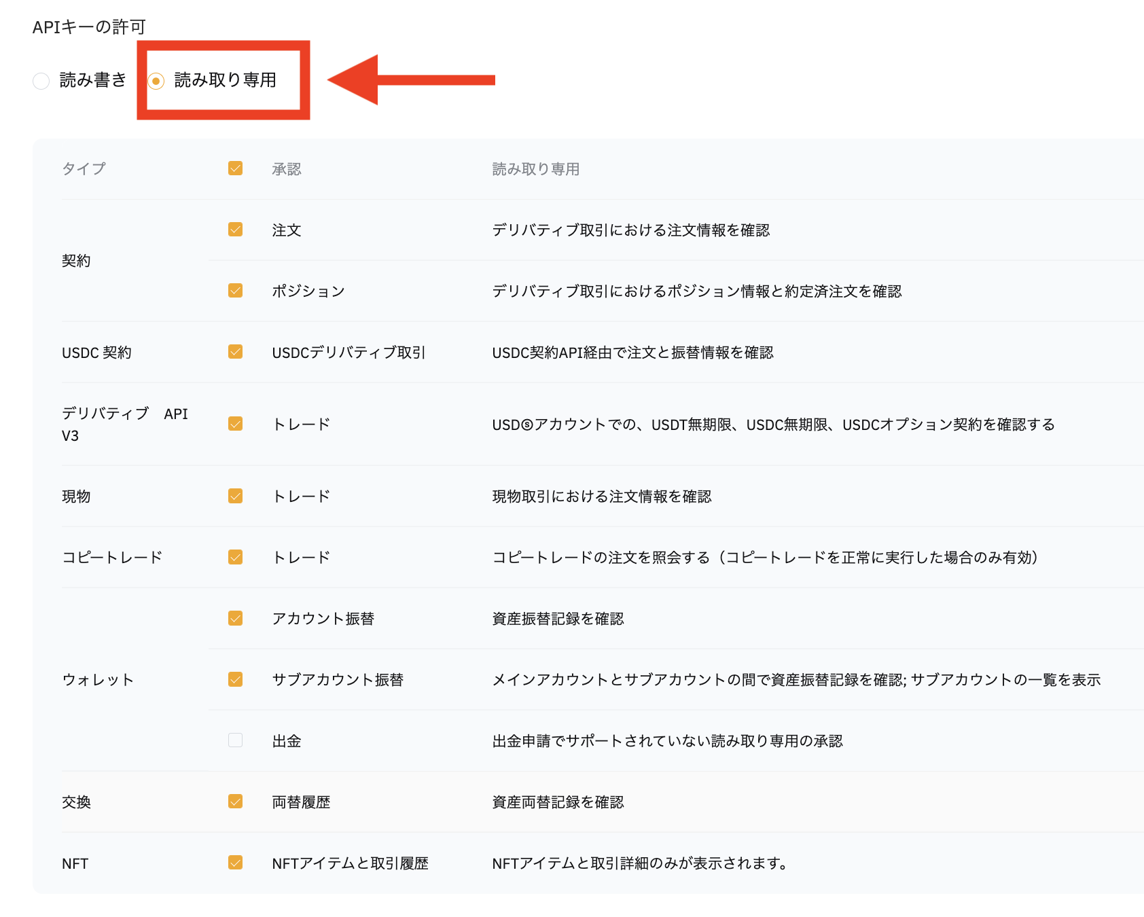Enable the 出金 withdrawal checkbox
The image size is (1144, 917).
click(x=235, y=740)
